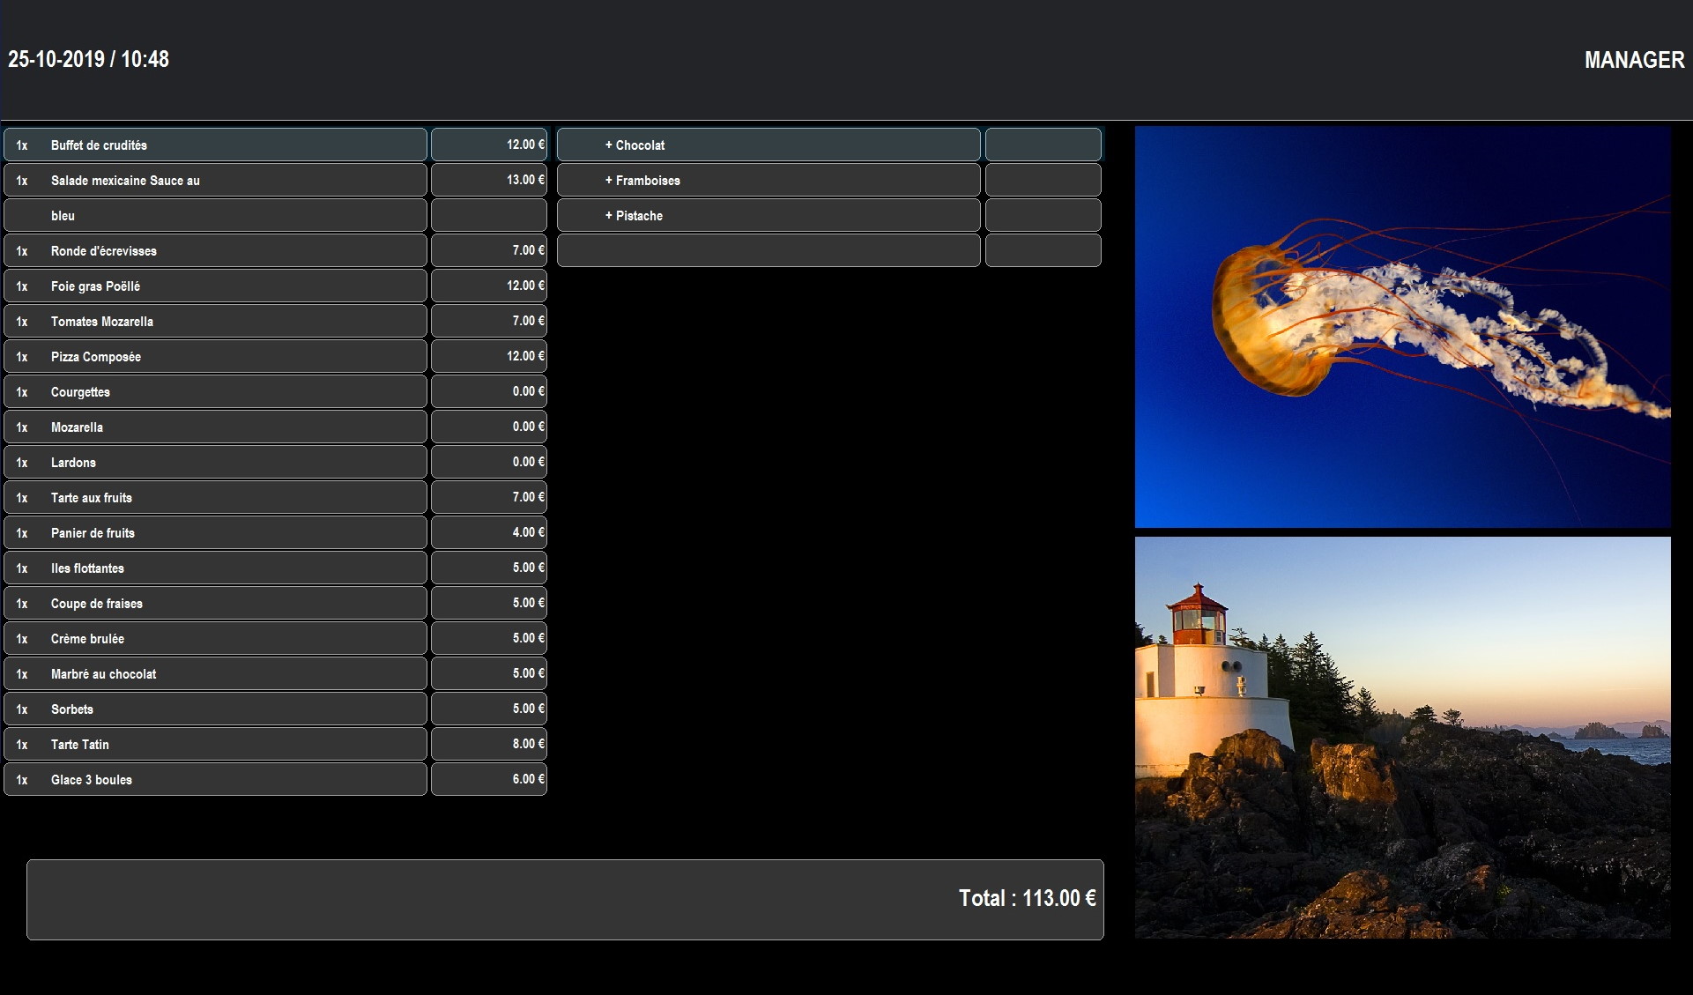Click the 4.00 € price cell

[489, 532]
